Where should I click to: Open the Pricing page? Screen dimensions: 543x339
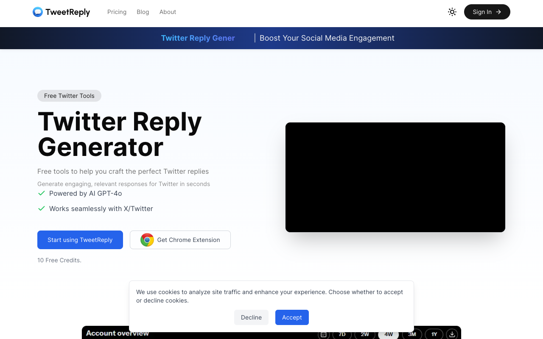coord(117,12)
